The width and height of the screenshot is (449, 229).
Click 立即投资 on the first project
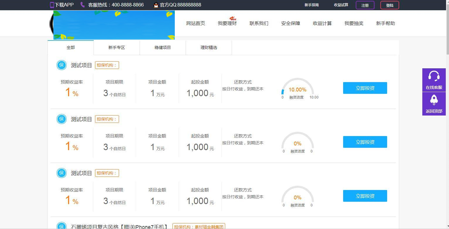pyautogui.click(x=365, y=88)
